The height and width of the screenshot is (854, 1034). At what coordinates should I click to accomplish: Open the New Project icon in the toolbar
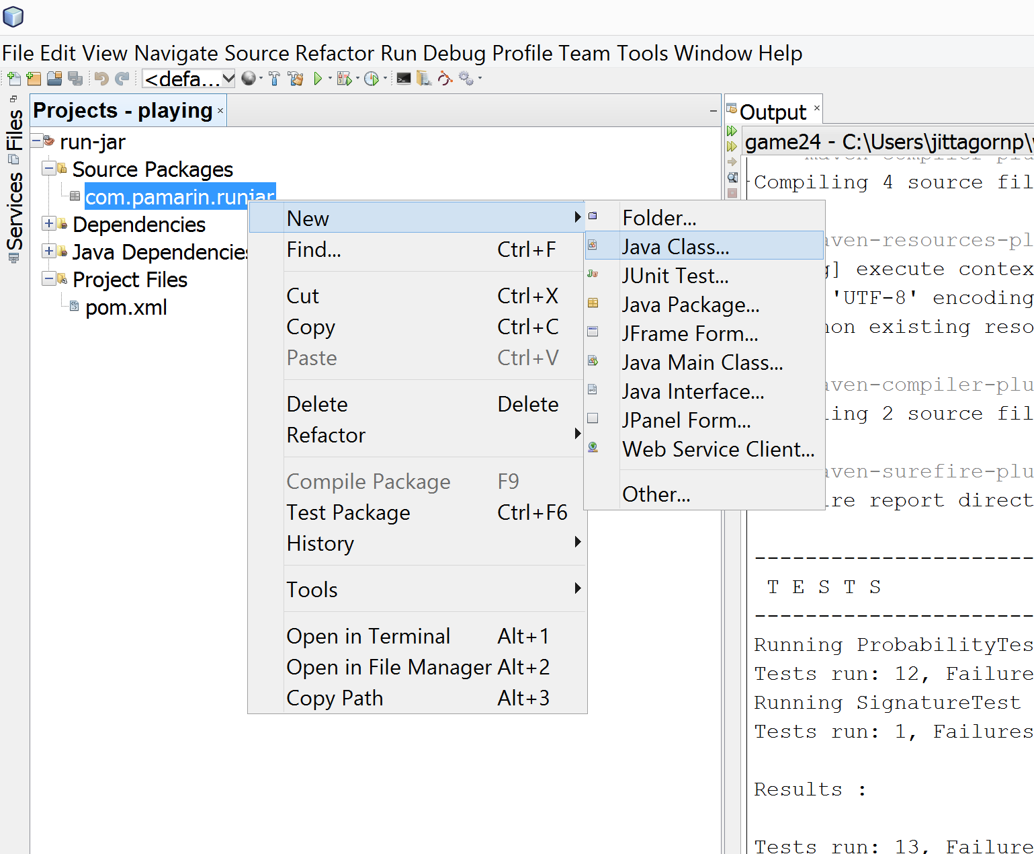coord(34,79)
